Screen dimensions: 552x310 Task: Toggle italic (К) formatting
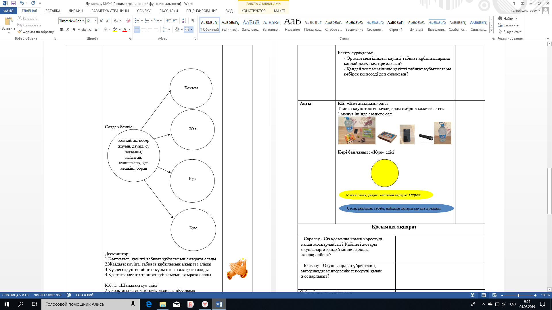pos(68,30)
